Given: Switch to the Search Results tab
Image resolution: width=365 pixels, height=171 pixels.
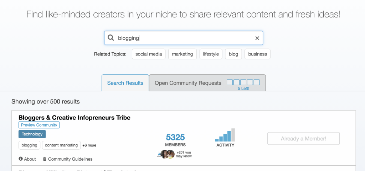Looking at the screenshot, I should pyautogui.click(x=125, y=83).
